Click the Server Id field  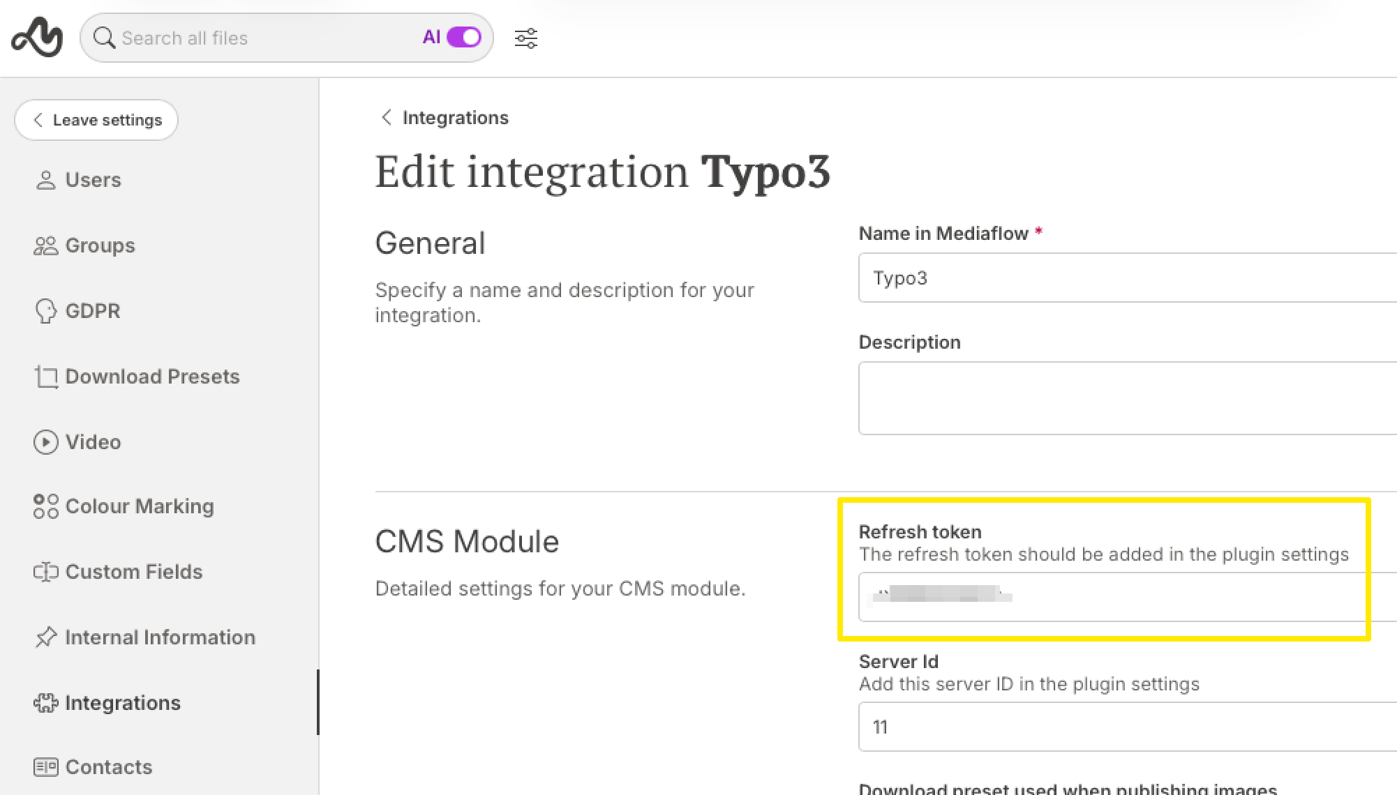pos(1123,727)
